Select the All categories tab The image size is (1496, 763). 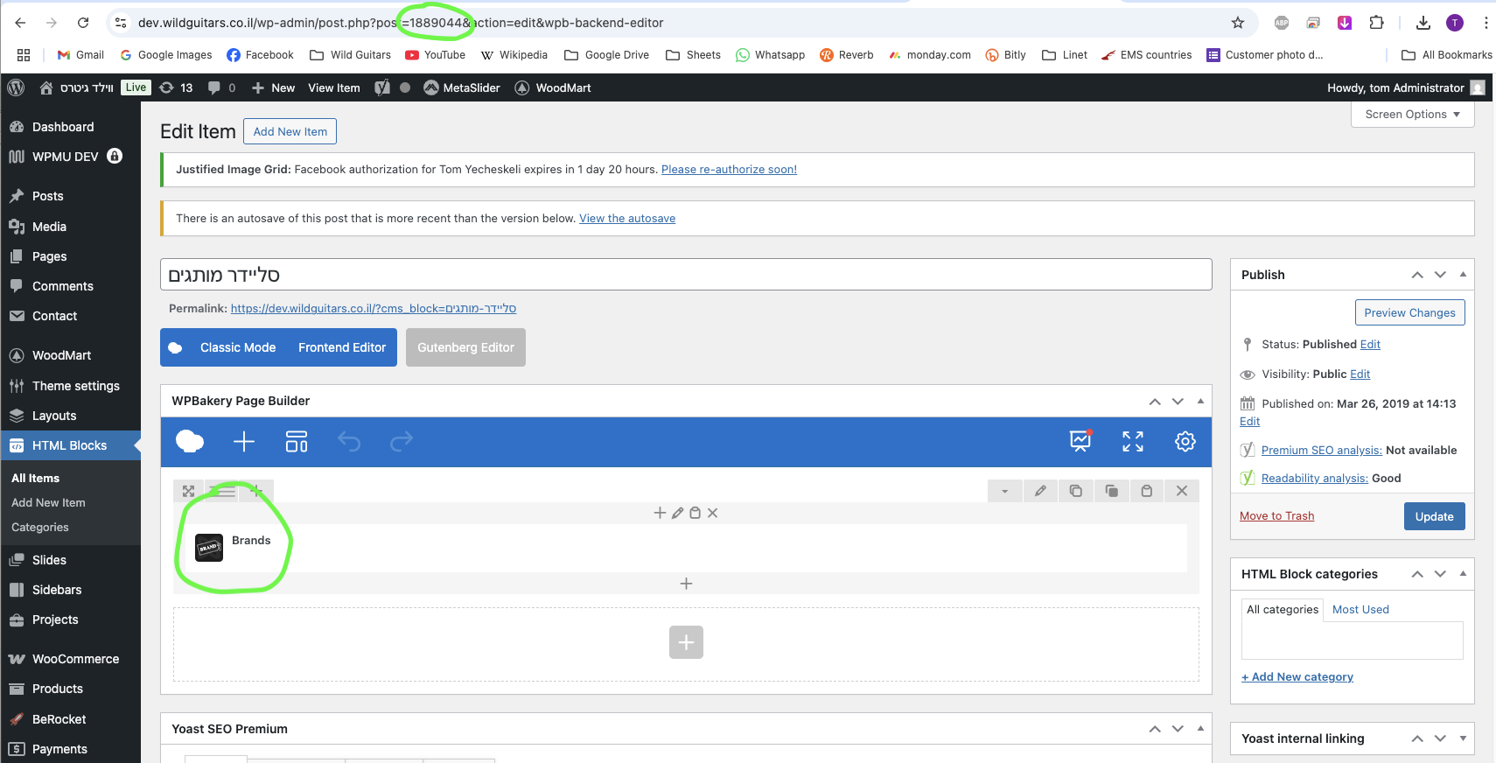pyautogui.click(x=1283, y=610)
